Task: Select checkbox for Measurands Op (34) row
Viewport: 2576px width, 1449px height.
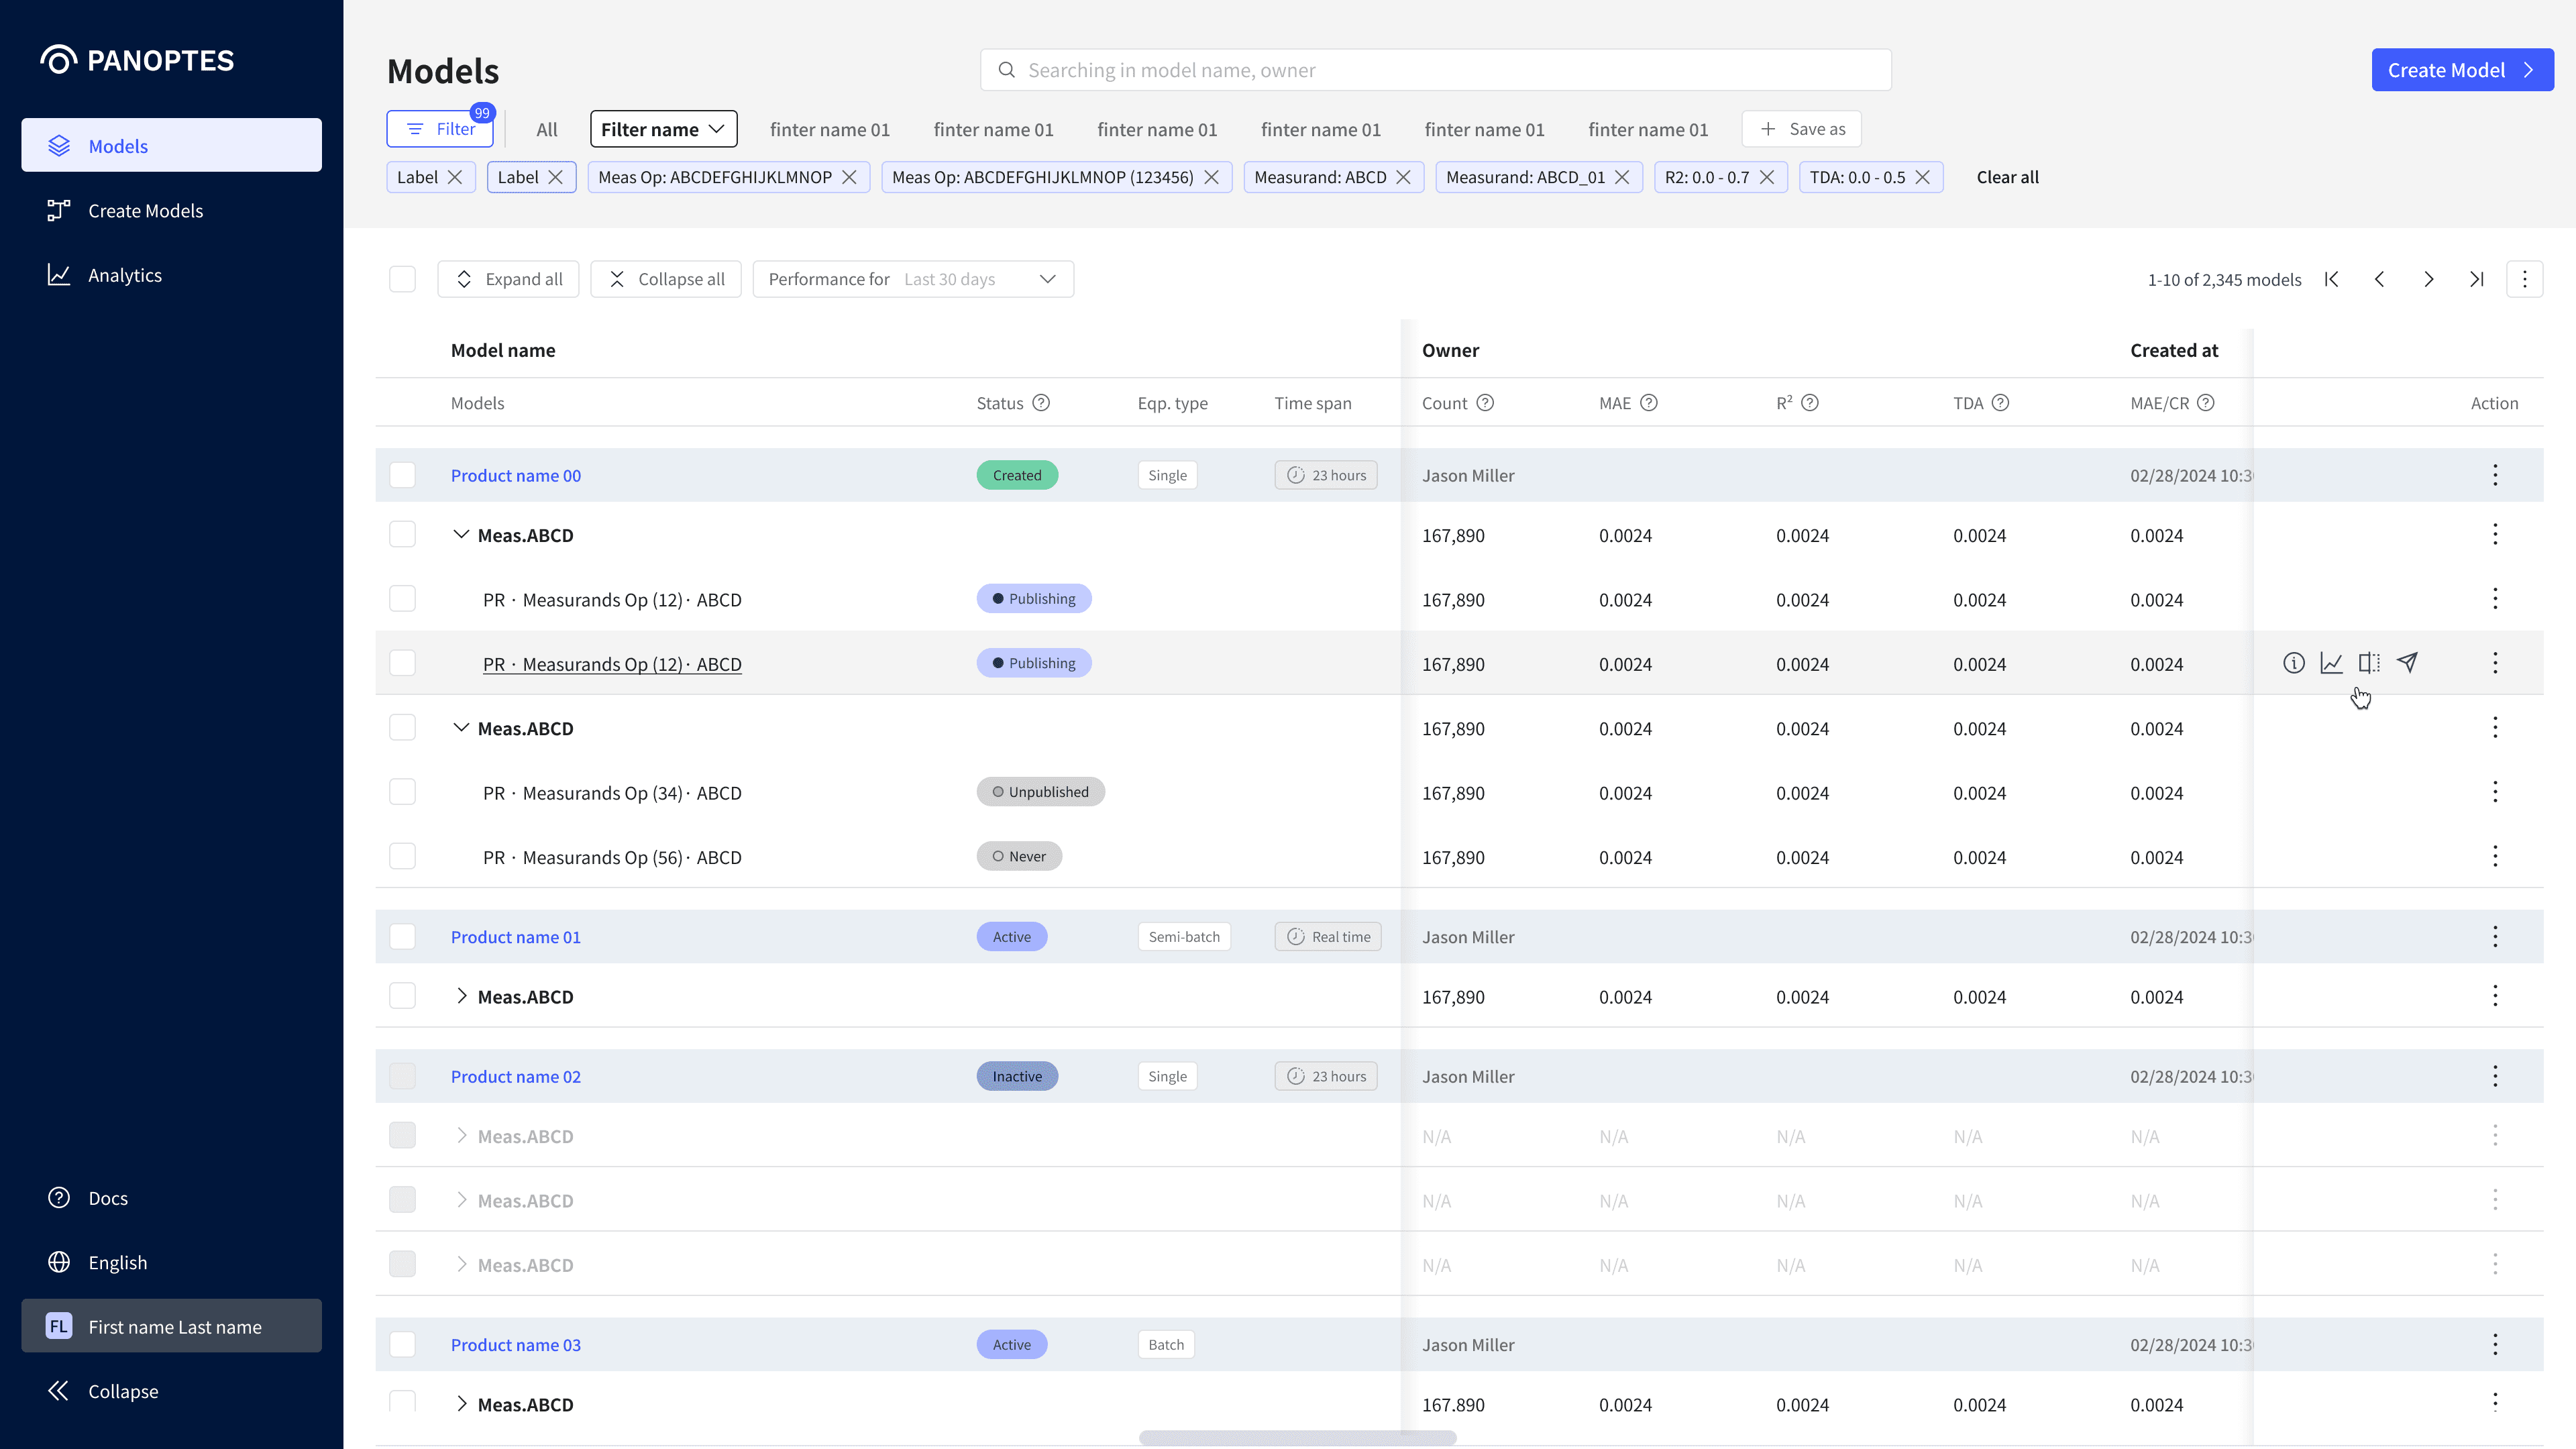Action: (x=402, y=792)
